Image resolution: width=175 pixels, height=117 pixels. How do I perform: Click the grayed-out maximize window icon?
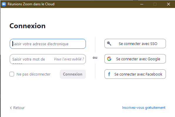(x=155, y=4)
